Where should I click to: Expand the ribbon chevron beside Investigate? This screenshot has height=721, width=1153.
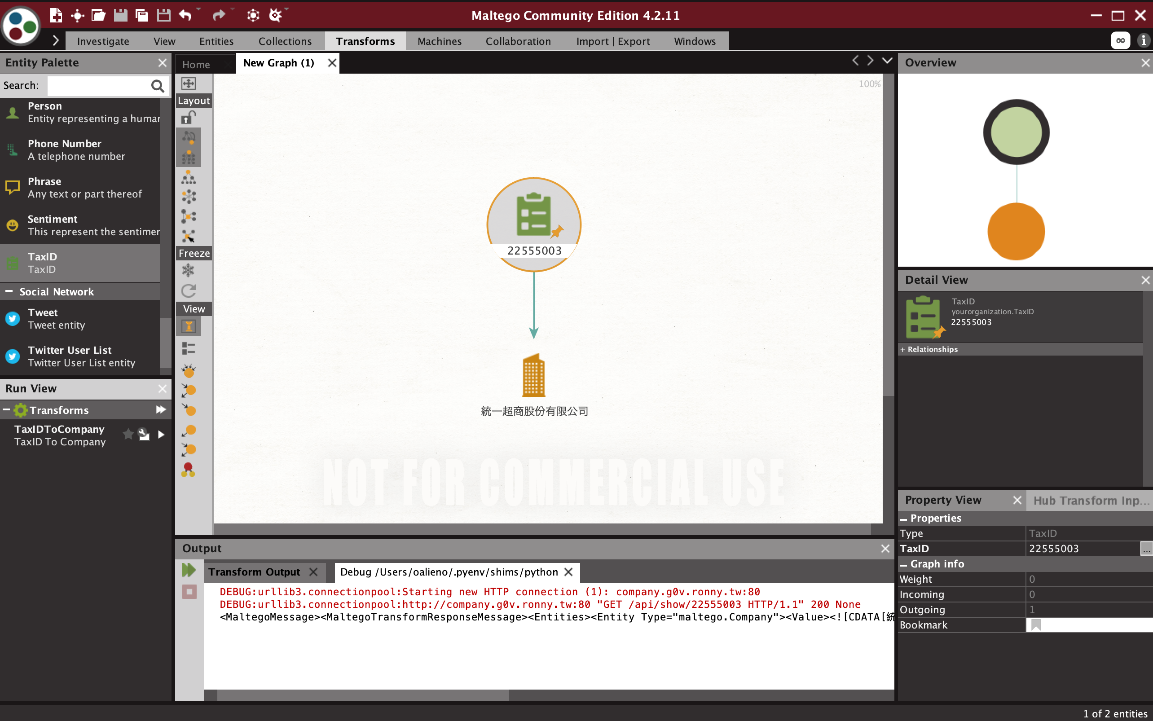[56, 40]
